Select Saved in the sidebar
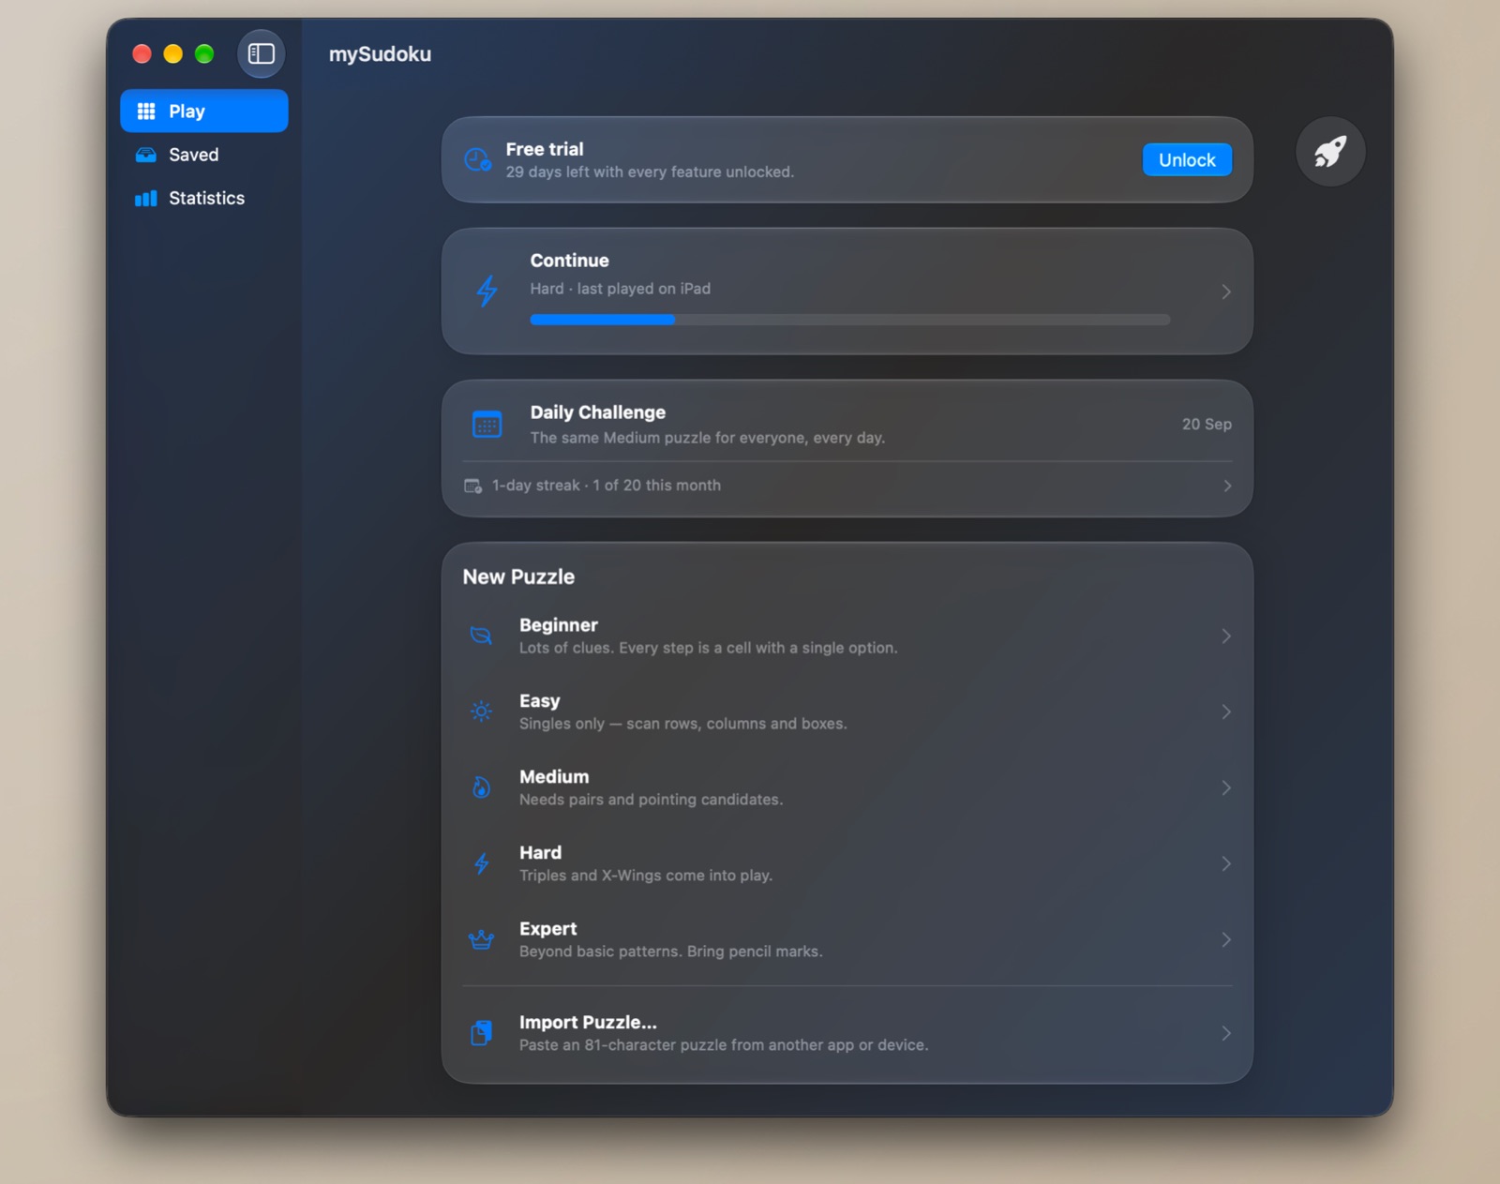The width and height of the screenshot is (1500, 1184). 204,155
